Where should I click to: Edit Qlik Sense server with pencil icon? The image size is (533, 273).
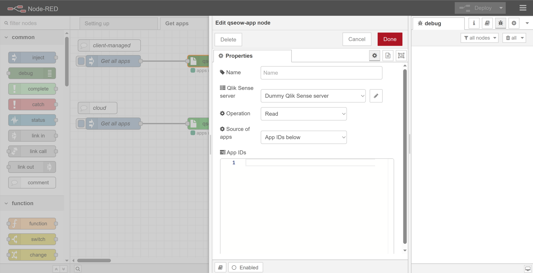coord(376,96)
